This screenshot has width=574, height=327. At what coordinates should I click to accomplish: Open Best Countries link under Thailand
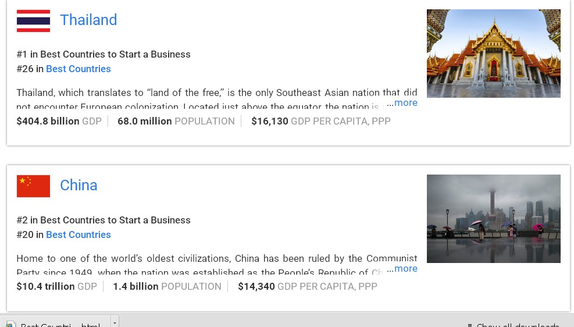click(79, 69)
